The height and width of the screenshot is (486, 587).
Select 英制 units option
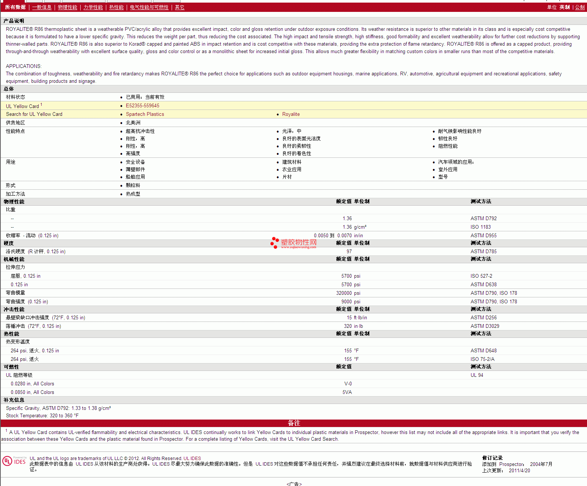point(565,7)
